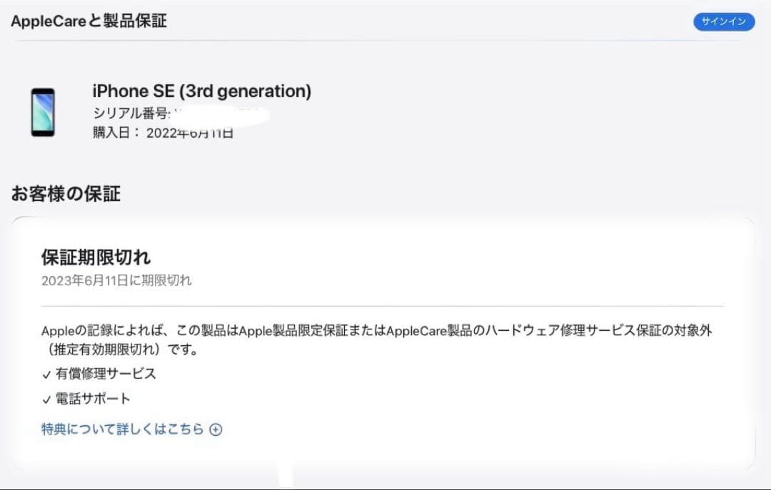Click the checkmark next to 有償修理サービス
Image resolution: width=771 pixels, height=490 pixels.
46,373
